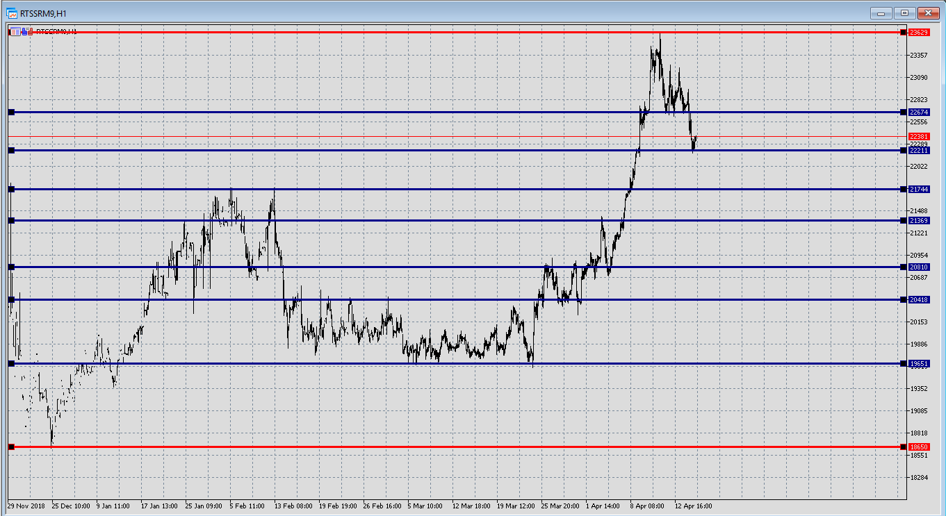Click the 5 Mar 10:00 time label

425,506
